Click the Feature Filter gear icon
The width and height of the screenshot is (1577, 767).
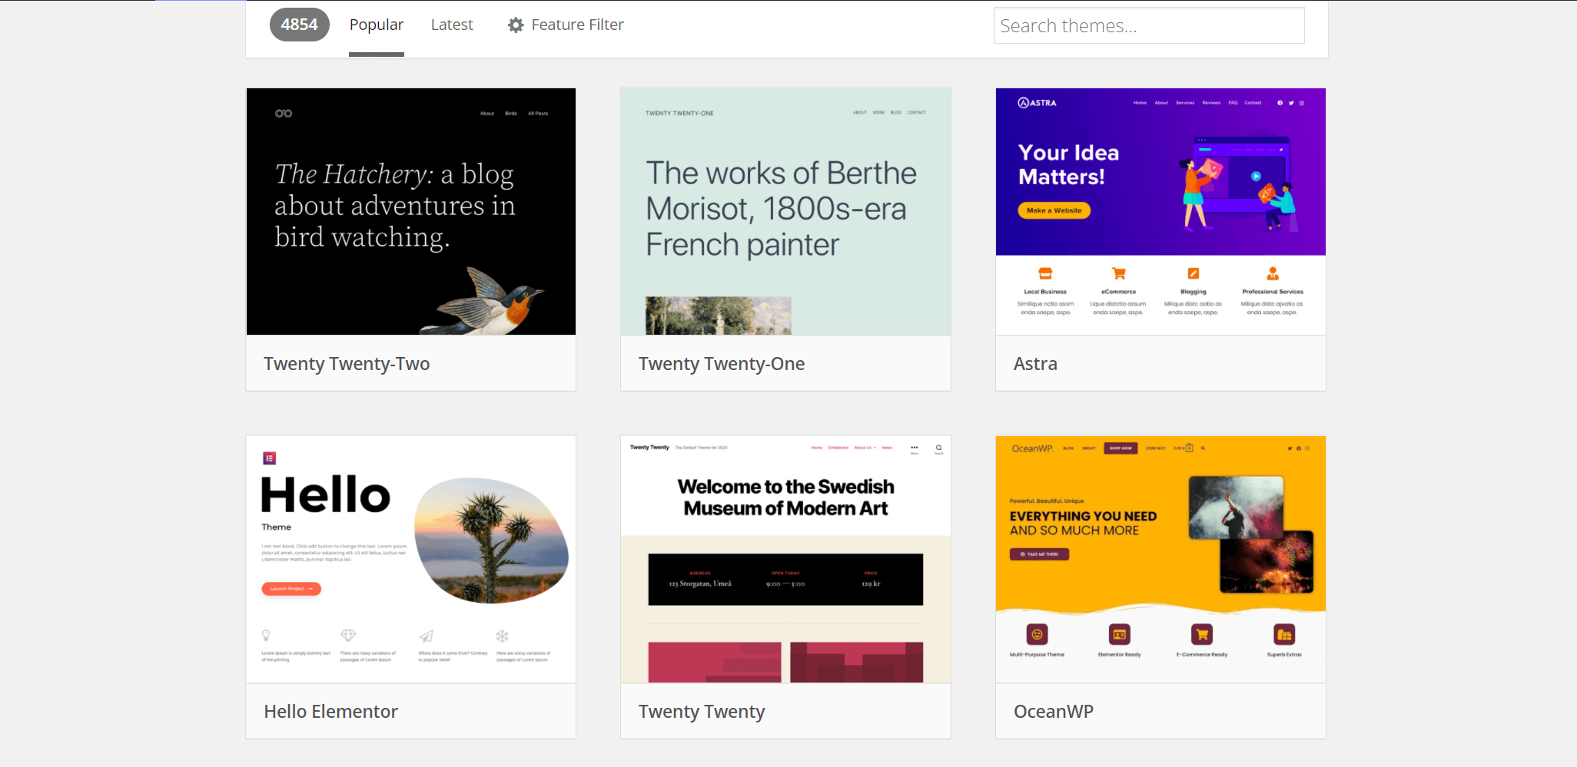tap(516, 25)
